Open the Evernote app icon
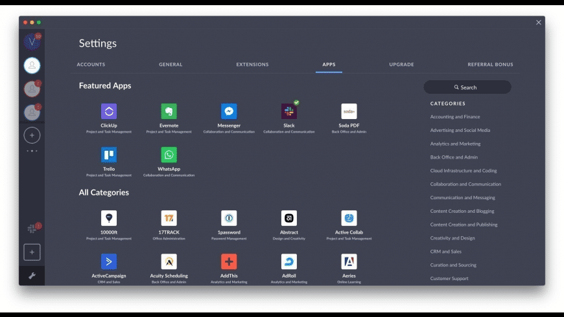The height and width of the screenshot is (317, 564). [x=169, y=111]
